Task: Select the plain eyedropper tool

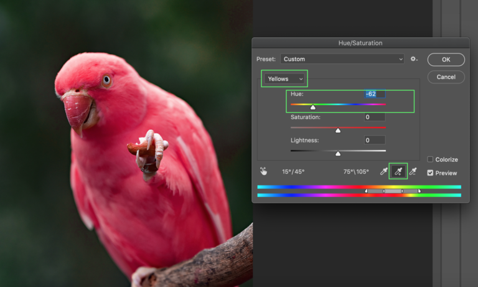Action: pyautogui.click(x=384, y=171)
